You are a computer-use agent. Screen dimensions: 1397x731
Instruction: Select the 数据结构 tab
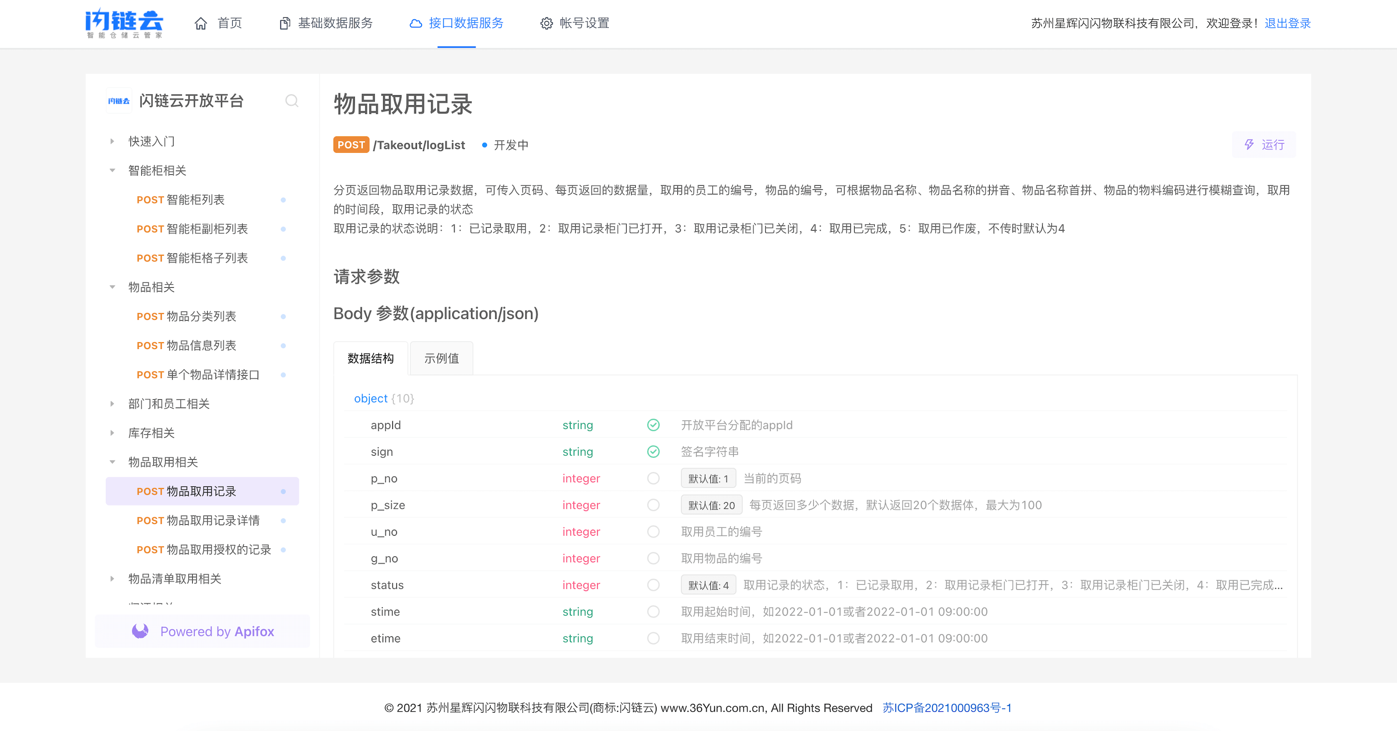pos(371,358)
